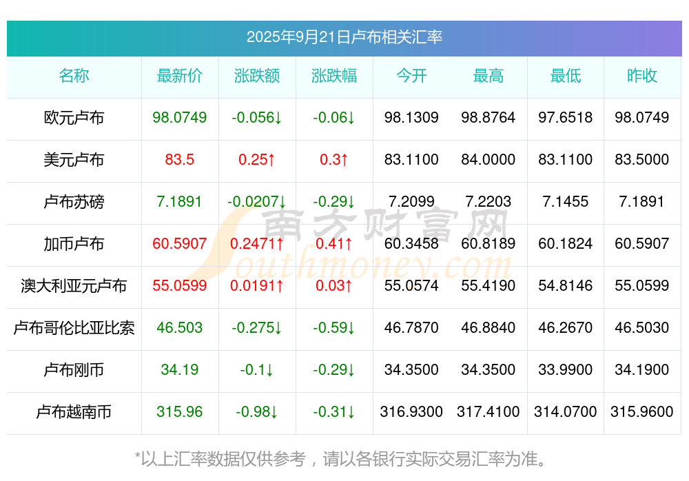Click the change value 0.2471↑
The image size is (689, 481).
(257, 243)
